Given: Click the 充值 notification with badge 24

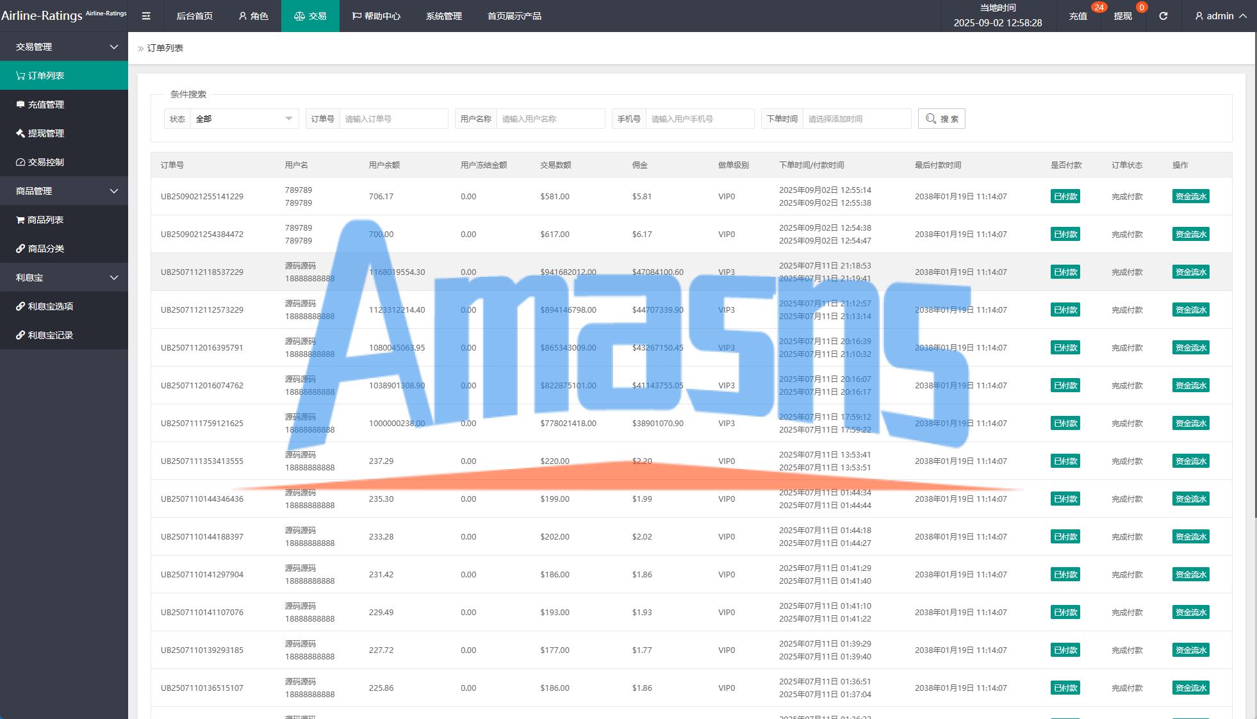Looking at the screenshot, I should [1078, 16].
